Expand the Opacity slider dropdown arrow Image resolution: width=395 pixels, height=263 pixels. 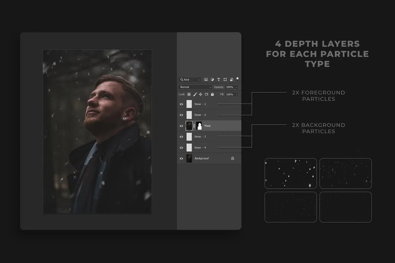(x=237, y=87)
